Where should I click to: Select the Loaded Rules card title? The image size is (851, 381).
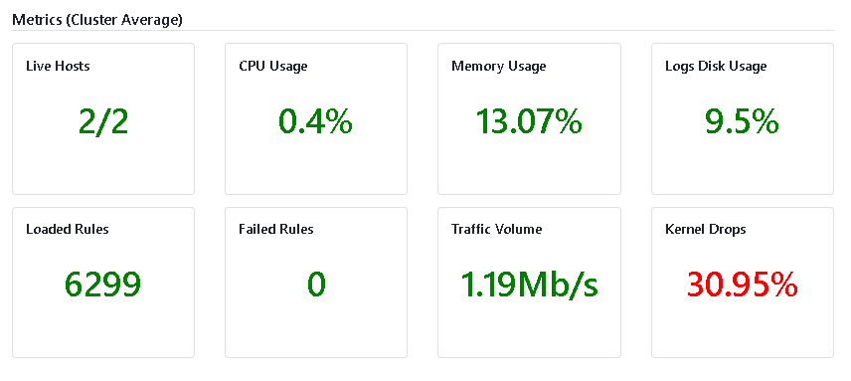[x=68, y=229]
